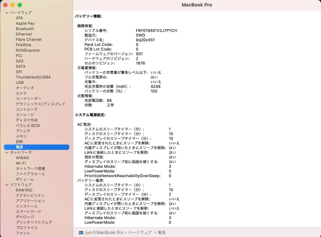The image size is (321, 237).
Task: Collapse the ネットワーク section triangle
Action: pyautogui.click(x=7, y=152)
